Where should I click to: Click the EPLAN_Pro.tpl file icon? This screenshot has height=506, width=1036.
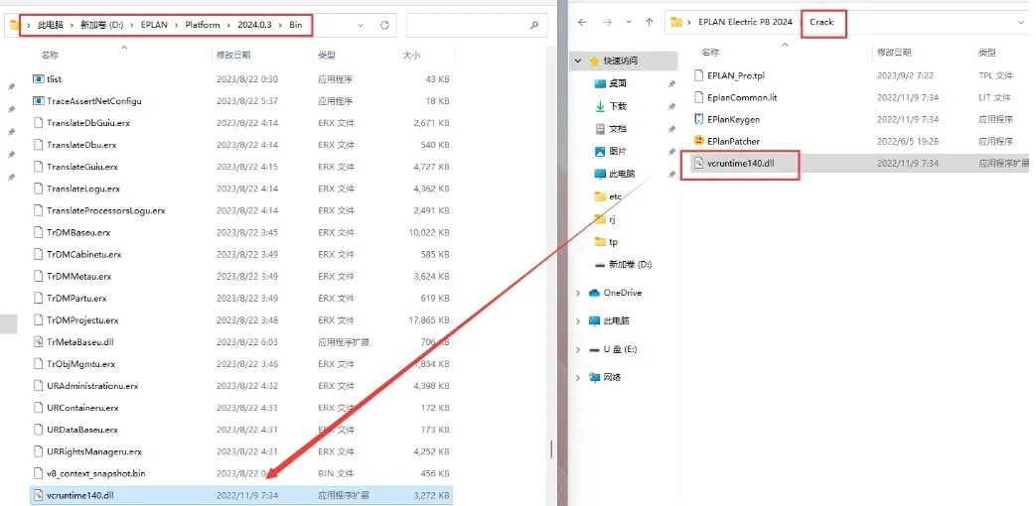[x=699, y=75]
